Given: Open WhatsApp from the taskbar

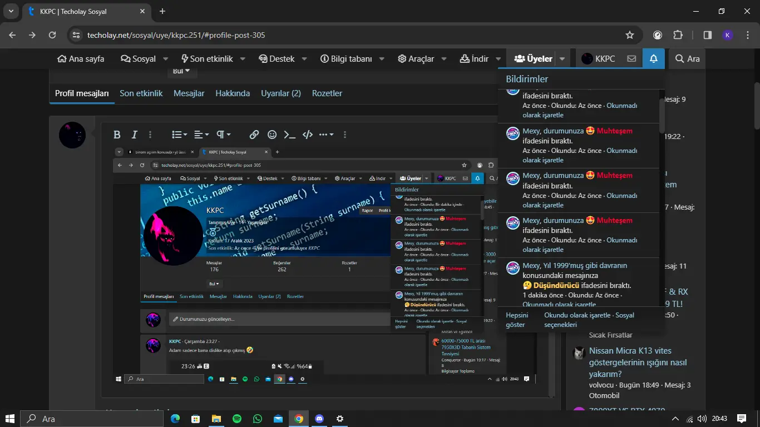Looking at the screenshot, I should tap(258, 419).
